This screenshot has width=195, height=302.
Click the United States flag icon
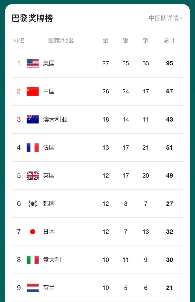(x=32, y=63)
